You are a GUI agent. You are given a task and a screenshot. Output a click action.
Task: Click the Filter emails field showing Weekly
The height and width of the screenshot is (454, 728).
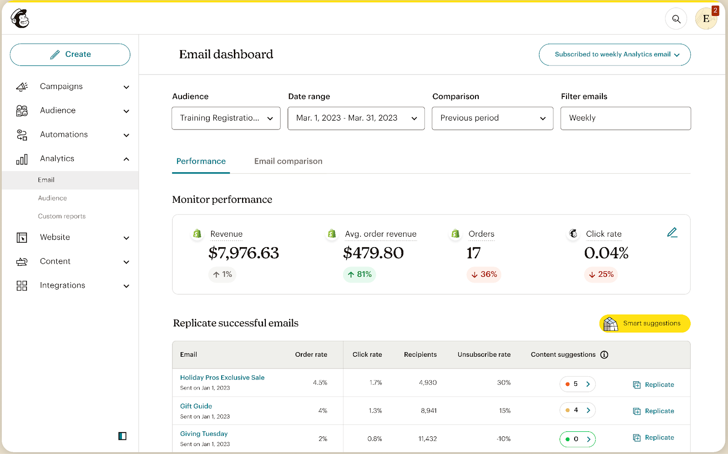click(625, 118)
